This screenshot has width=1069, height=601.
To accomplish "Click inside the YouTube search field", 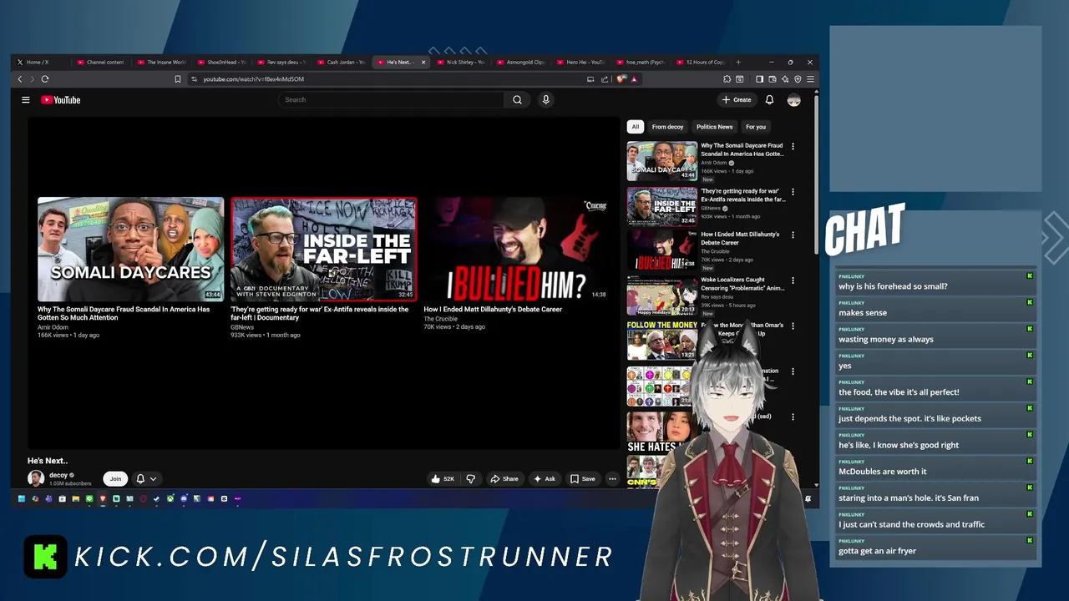I will 393,100.
